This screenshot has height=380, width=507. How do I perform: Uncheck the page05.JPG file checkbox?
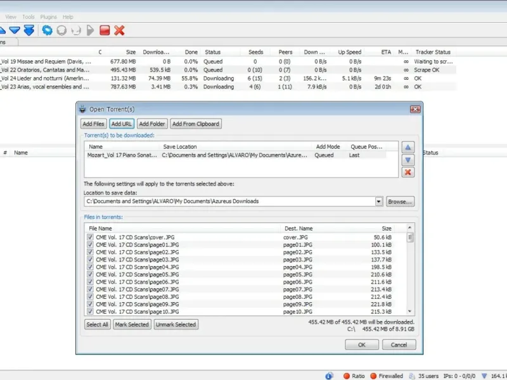coord(90,274)
